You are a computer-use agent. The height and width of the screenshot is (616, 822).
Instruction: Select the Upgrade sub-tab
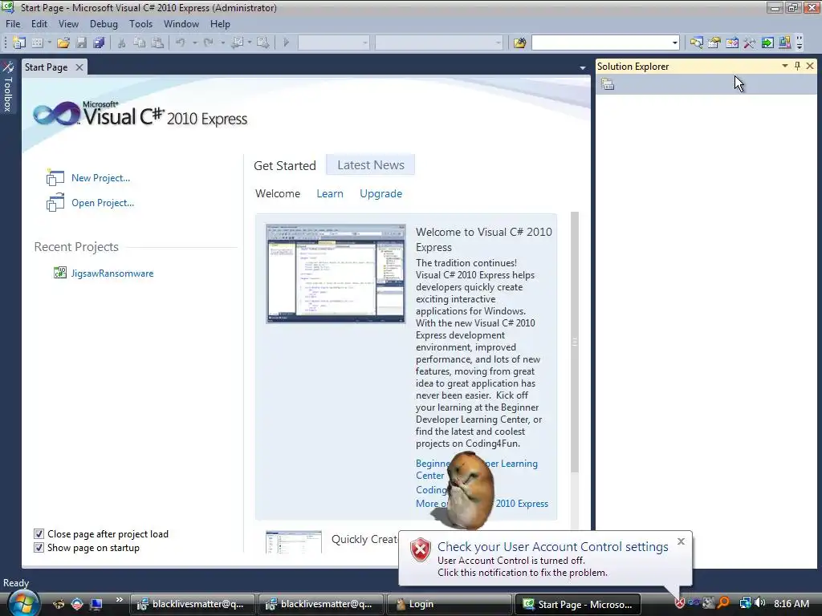pos(381,194)
